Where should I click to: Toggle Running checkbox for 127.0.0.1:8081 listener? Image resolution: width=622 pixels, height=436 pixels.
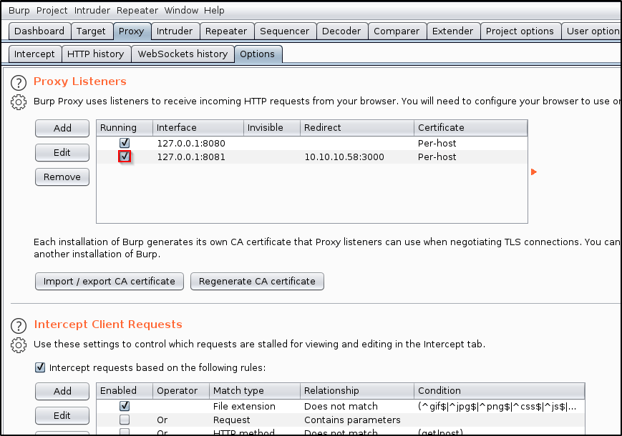pyautogui.click(x=125, y=157)
